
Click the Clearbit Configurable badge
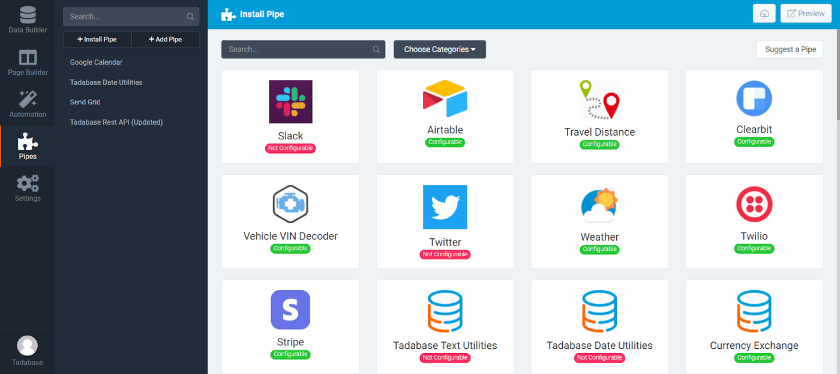click(754, 142)
